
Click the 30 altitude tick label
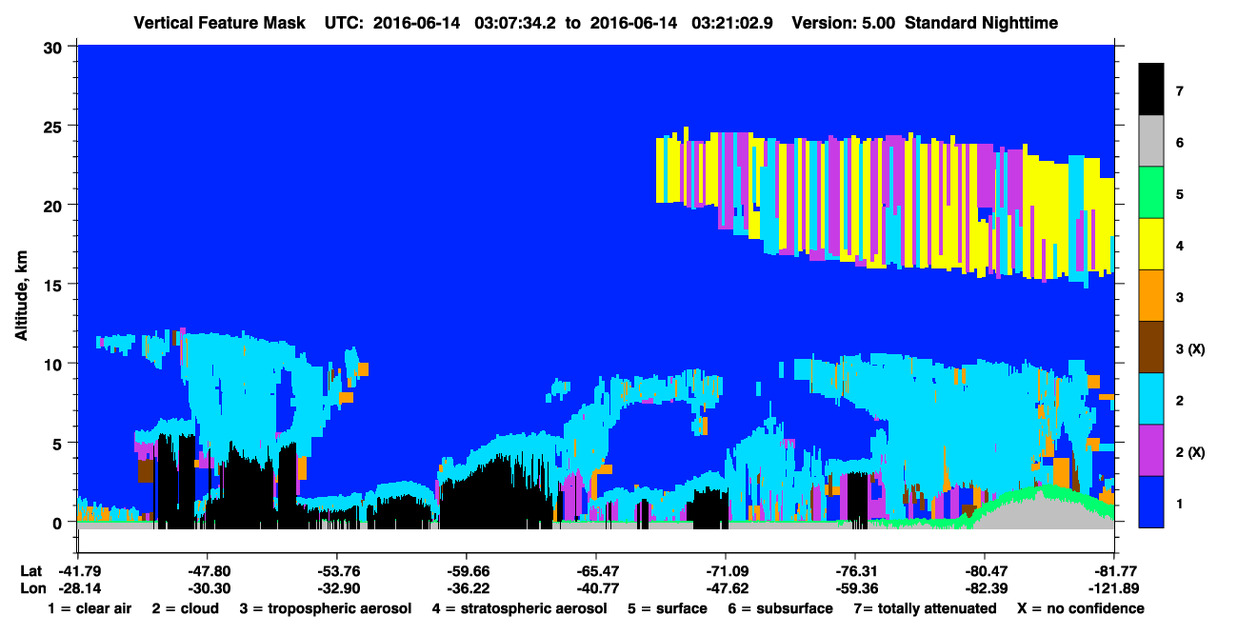click(x=55, y=47)
